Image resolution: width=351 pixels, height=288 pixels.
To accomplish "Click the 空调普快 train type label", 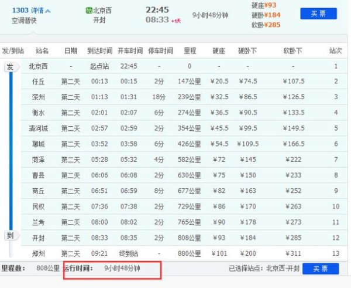I will tap(24, 21).
